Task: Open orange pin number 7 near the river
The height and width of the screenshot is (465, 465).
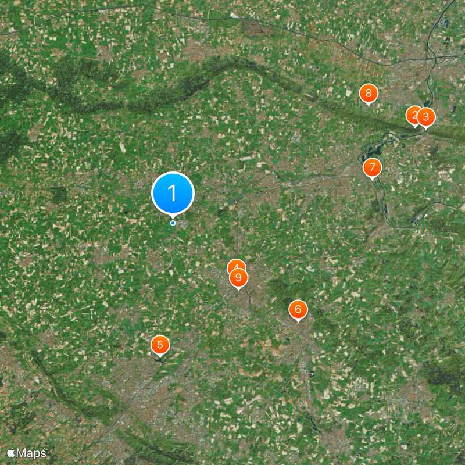Action: [372, 168]
